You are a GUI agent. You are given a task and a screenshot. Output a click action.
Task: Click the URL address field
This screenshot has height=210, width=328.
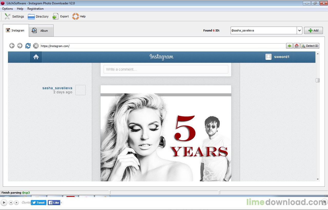click(x=163, y=46)
